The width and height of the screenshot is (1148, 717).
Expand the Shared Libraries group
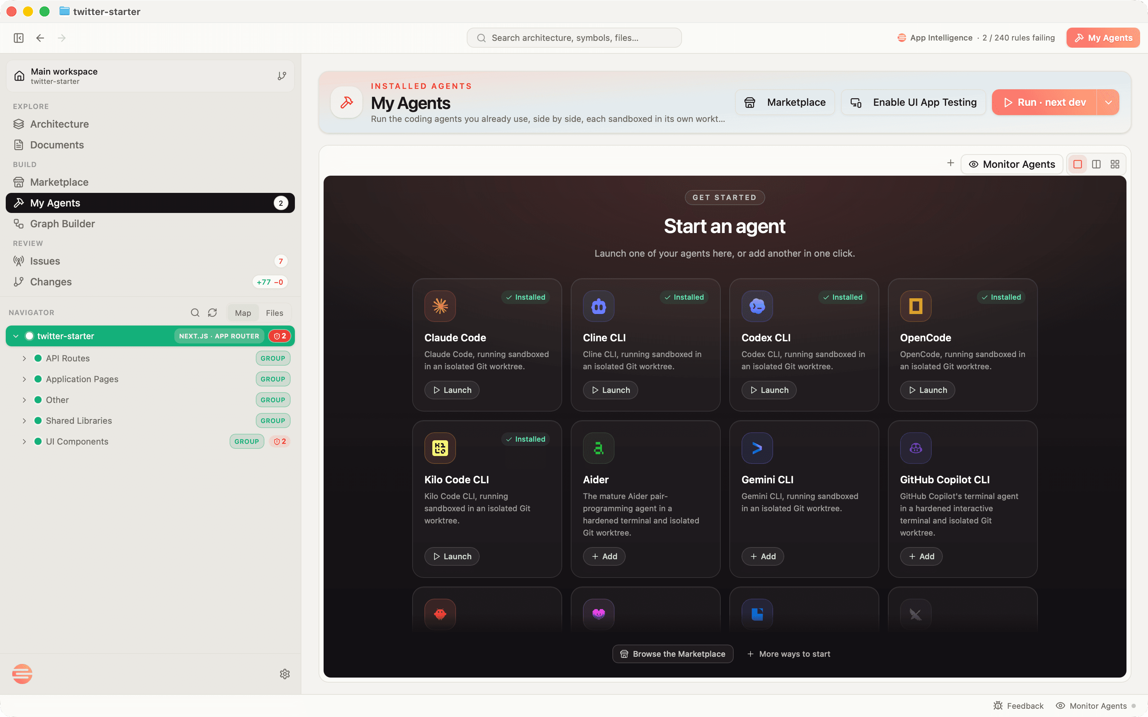pyautogui.click(x=24, y=421)
